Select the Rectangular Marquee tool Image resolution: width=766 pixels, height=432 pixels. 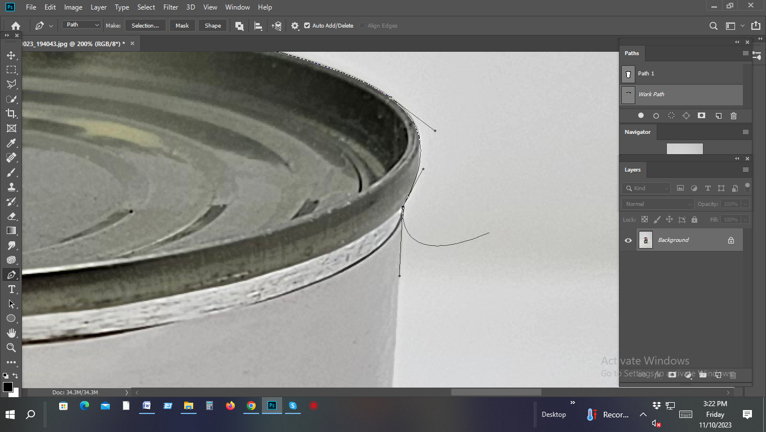click(11, 70)
